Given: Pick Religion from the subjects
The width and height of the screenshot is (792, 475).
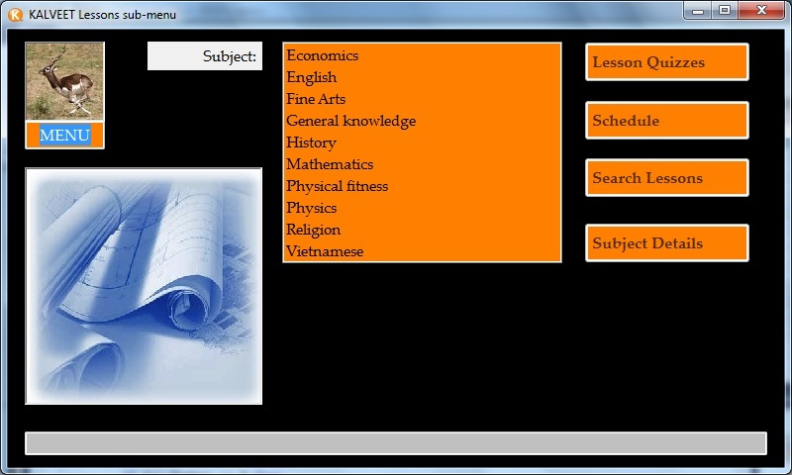Looking at the screenshot, I should [422, 230].
